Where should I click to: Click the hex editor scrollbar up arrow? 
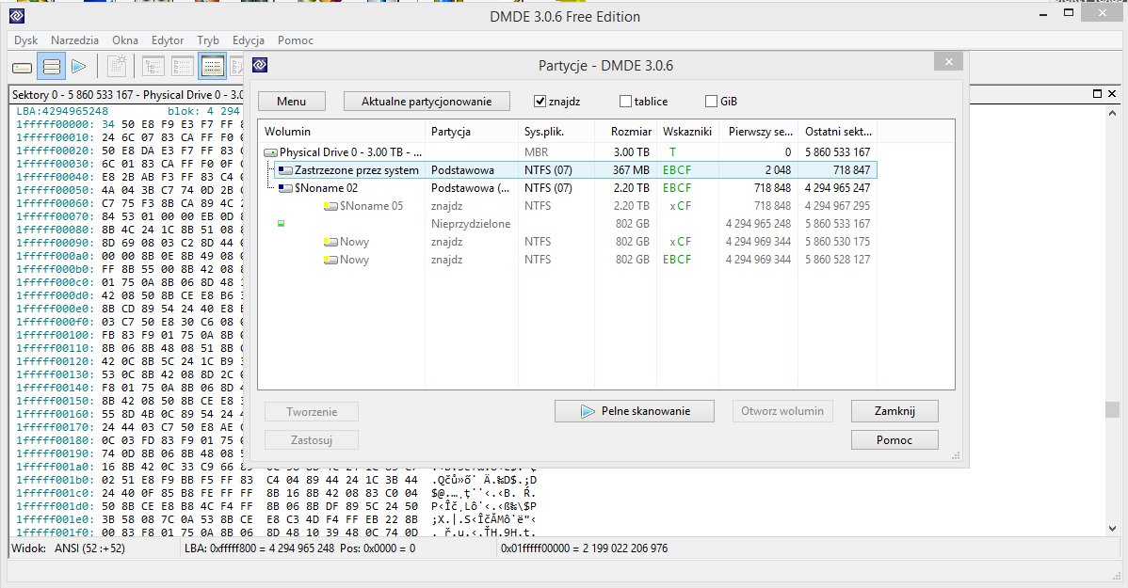pyautogui.click(x=1112, y=113)
